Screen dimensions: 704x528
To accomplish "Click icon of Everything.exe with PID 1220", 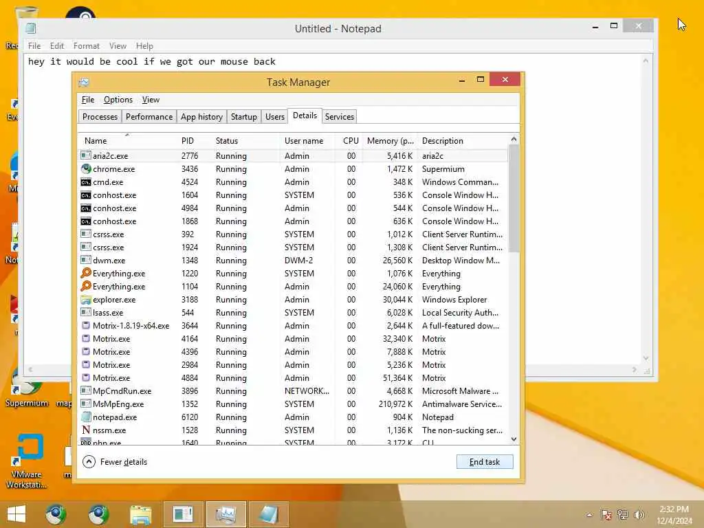I will (x=86, y=273).
